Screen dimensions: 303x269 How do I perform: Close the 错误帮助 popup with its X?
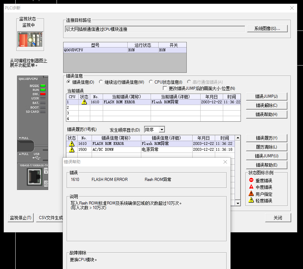[225, 162]
